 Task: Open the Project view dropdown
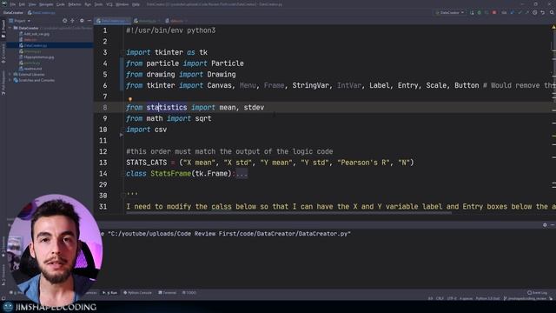19,21
